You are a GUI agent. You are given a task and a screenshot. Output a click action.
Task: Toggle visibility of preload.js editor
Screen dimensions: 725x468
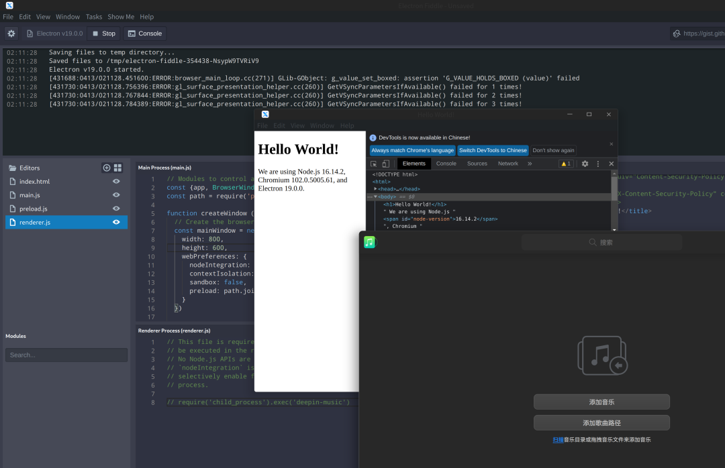pos(117,209)
